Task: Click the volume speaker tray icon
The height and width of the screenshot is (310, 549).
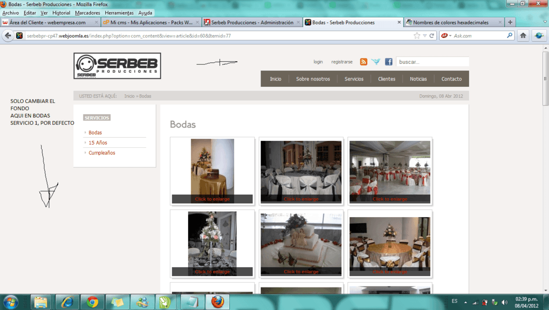Action: 505,303
